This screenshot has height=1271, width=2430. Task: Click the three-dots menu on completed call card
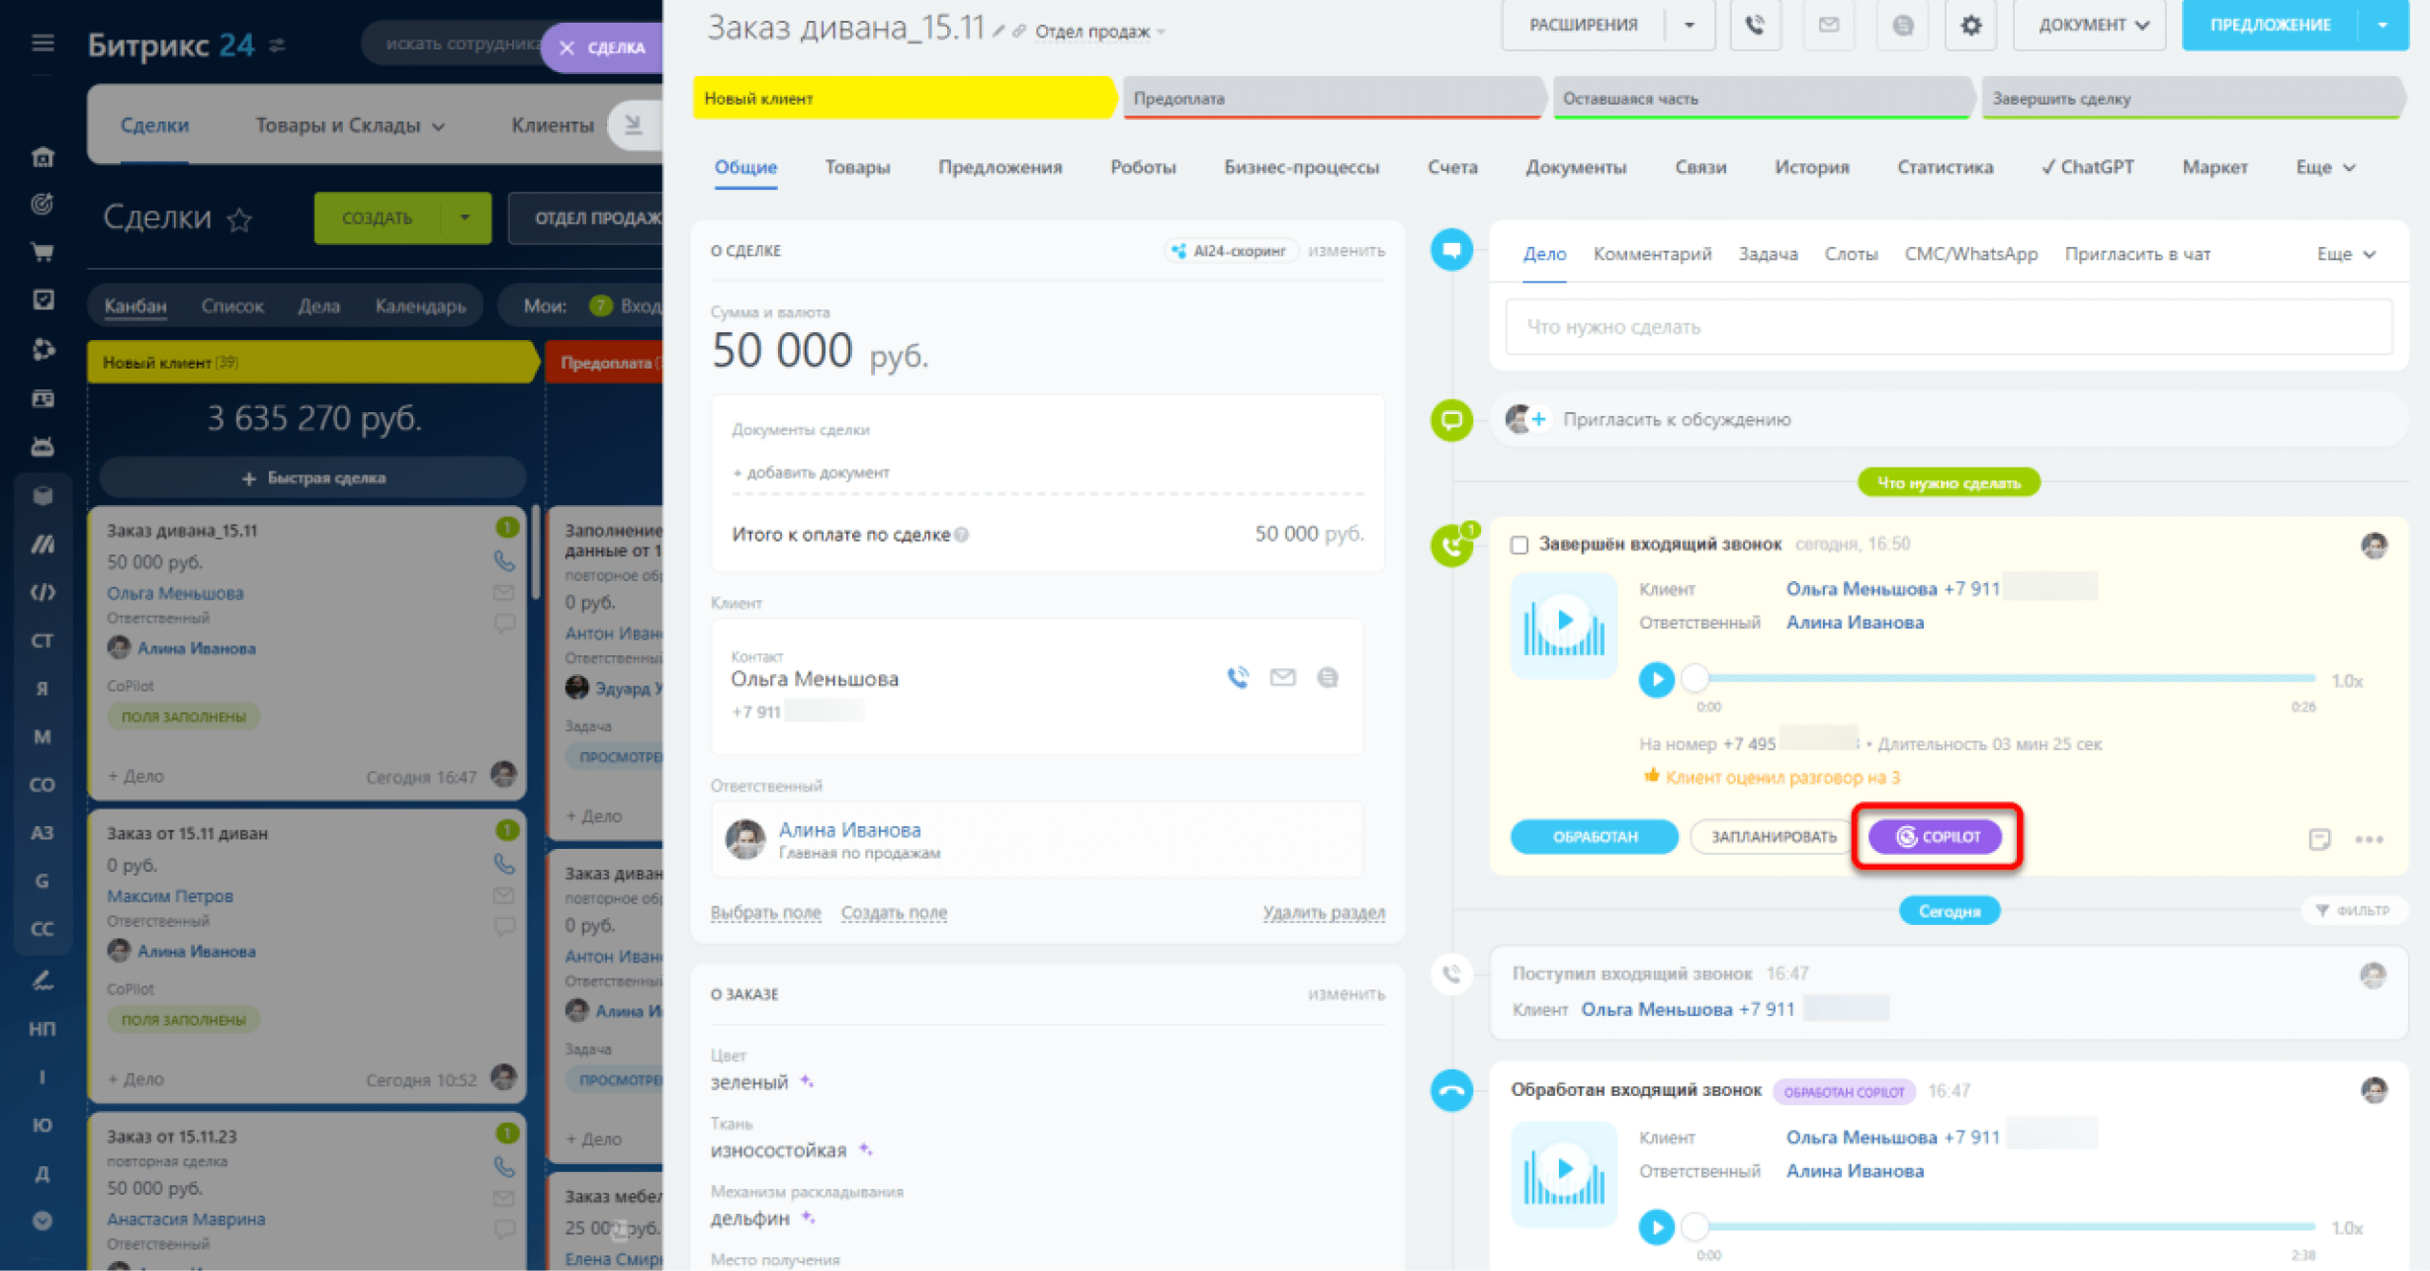(x=2369, y=840)
